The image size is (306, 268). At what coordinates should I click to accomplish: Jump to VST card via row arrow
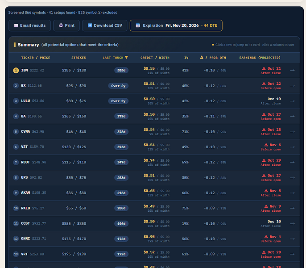[292, 147]
